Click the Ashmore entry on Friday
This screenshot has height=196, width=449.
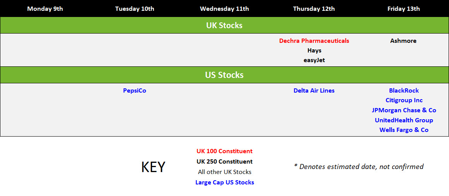click(x=403, y=41)
